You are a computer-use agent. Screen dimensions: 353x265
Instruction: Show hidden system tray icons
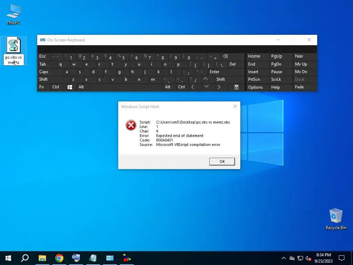[283, 258]
